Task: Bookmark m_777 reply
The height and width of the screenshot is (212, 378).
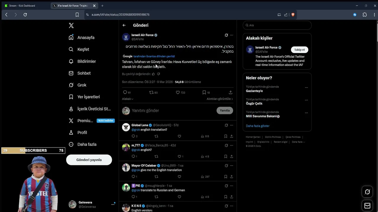Action: (x=226, y=156)
